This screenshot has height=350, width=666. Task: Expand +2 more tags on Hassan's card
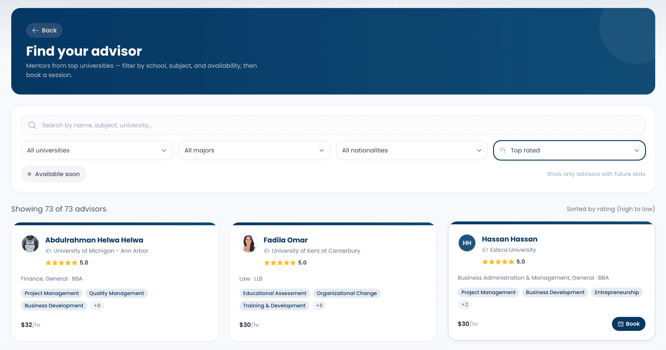tap(465, 305)
